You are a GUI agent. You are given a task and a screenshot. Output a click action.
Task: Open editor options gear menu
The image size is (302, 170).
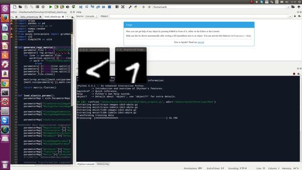point(73,17)
